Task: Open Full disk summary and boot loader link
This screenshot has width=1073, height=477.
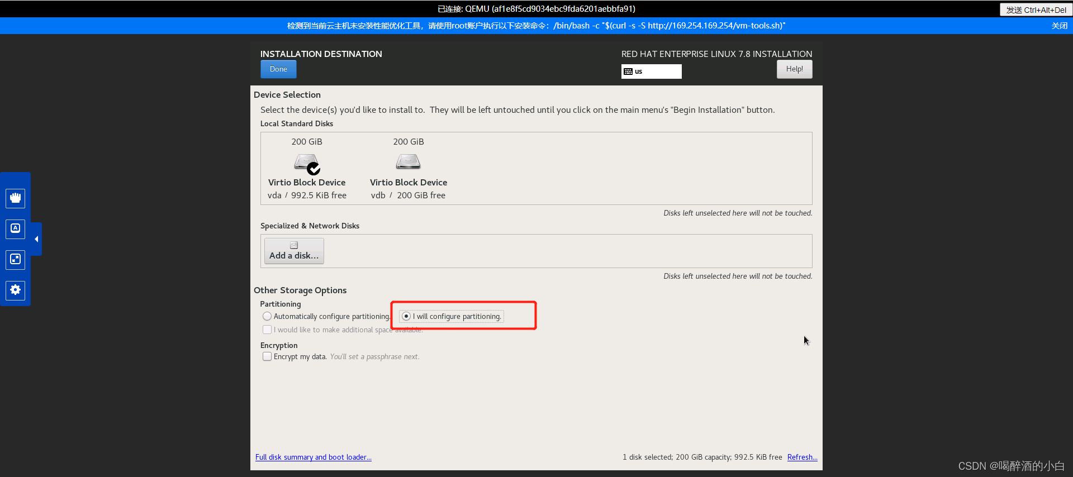Action: tap(314, 457)
